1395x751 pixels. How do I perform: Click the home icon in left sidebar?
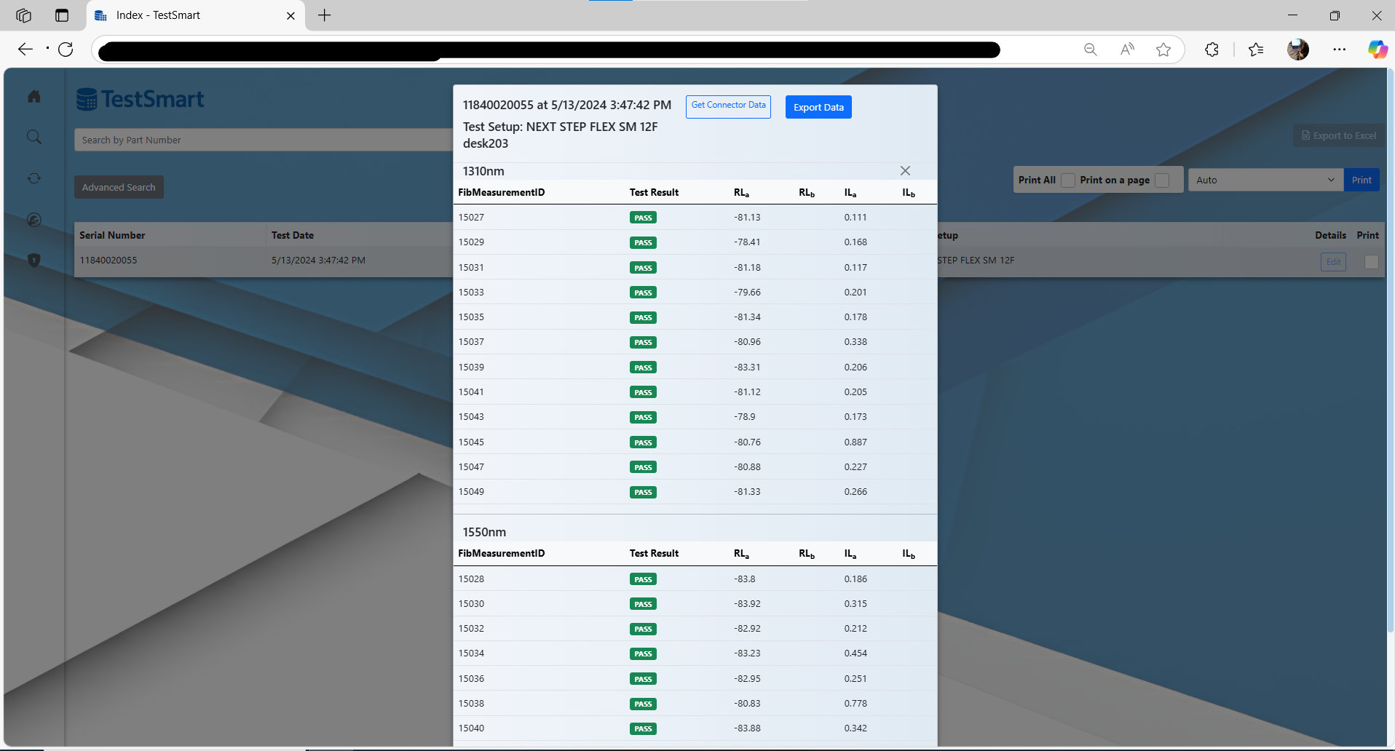pyautogui.click(x=34, y=97)
